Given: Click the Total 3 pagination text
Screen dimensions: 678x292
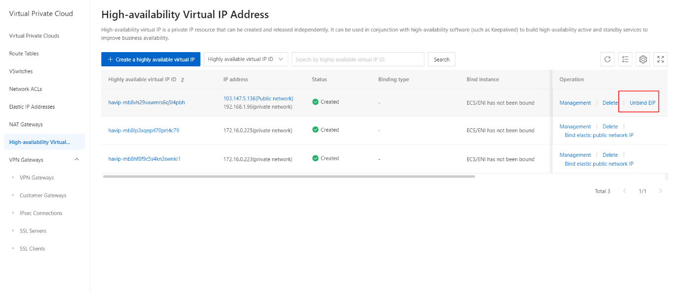Looking at the screenshot, I should point(603,191).
